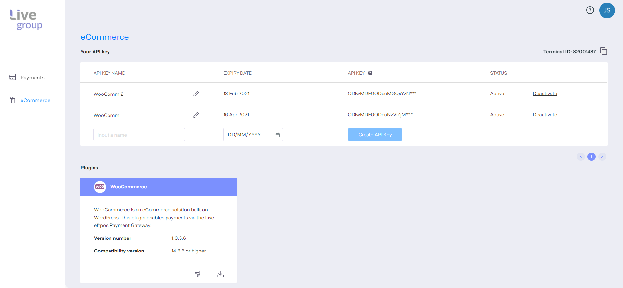The width and height of the screenshot is (623, 288).
Task: Click the STATUS column header
Action: (499, 73)
